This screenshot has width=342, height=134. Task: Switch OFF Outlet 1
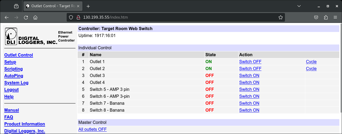pyautogui.click(x=250, y=62)
